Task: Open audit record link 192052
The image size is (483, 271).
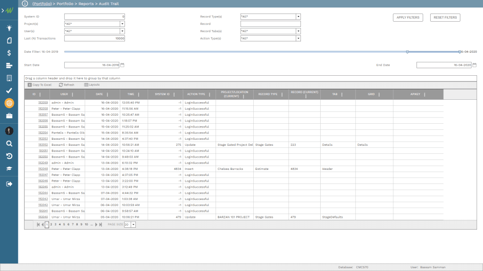Action: (43, 145)
